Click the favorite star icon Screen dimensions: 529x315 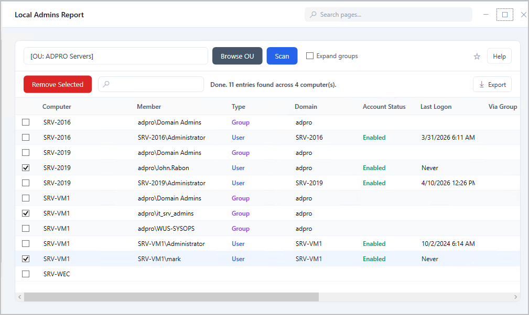[x=477, y=57]
